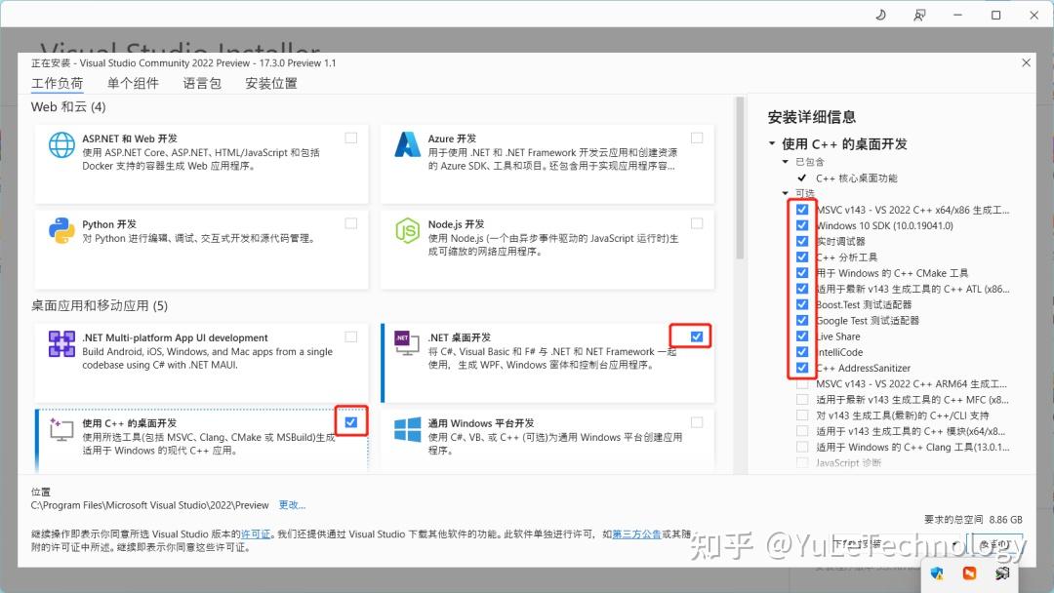
Task: Collapse the 使用 C++ 的桌面开发 details
Action: 772,142
